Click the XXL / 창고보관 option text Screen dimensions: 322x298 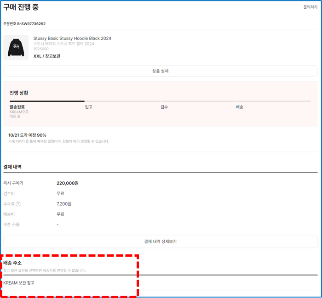(x=47, y=56)
